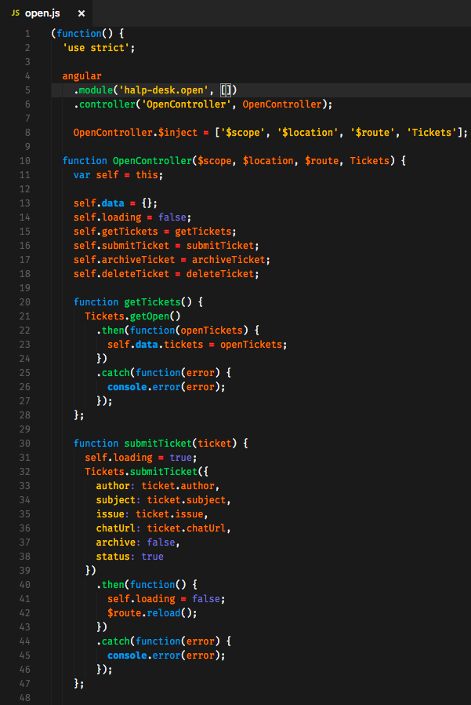Click console.error on line 26

(143, 387)
